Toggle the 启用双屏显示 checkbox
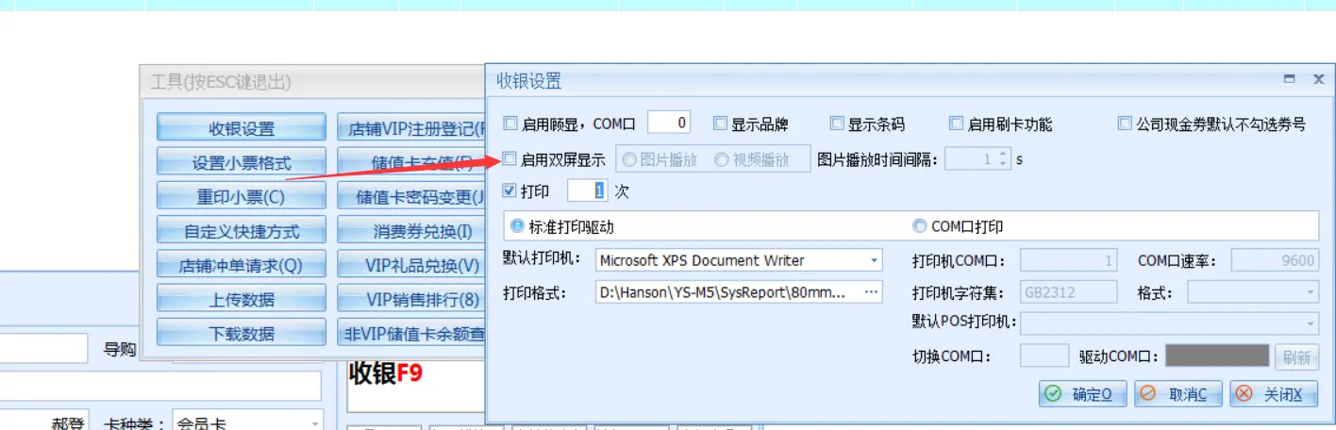Image resolution: width=1336 pixels, height=430 pixels. tap(510, 159)
